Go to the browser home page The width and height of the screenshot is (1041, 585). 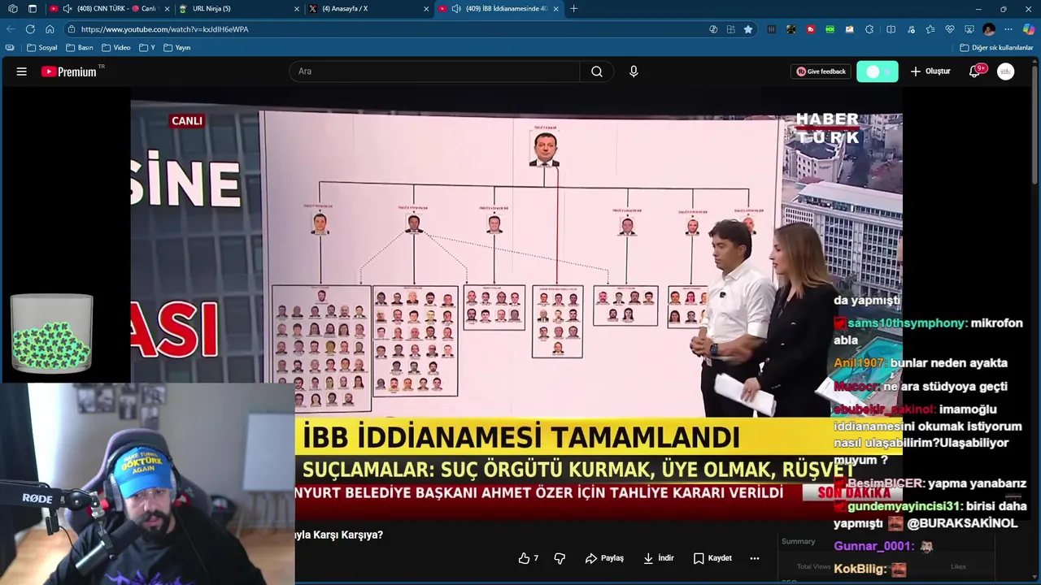pyautogui.click(x=50, y=29)
